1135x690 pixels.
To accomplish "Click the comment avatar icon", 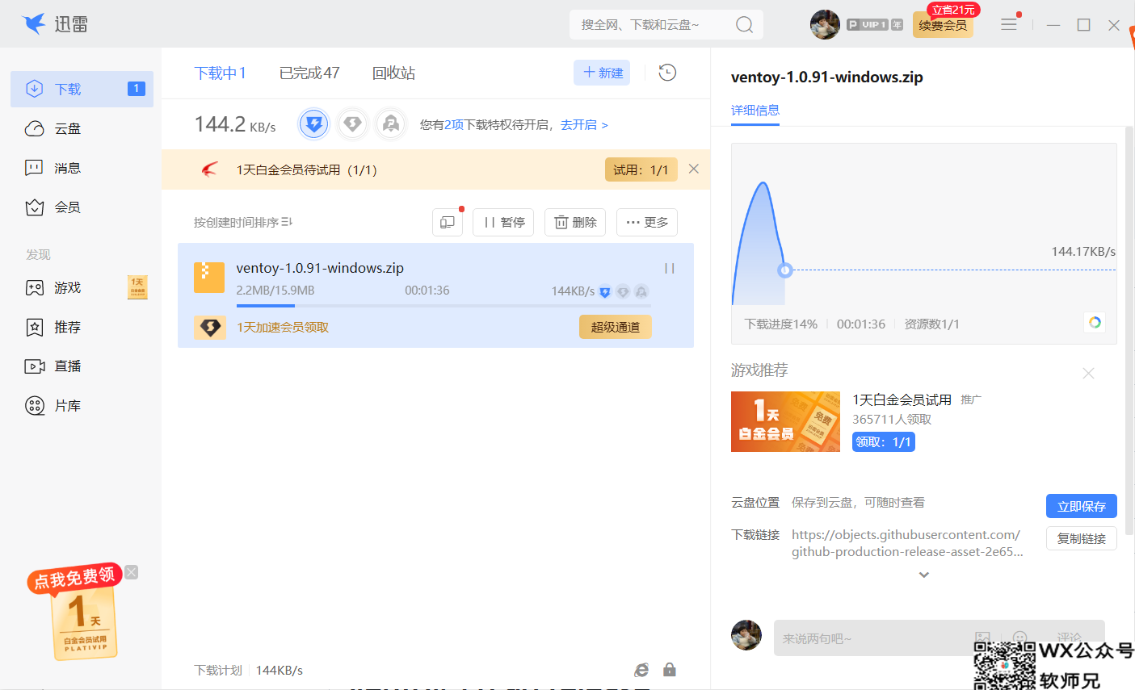I will click(746, 635).
